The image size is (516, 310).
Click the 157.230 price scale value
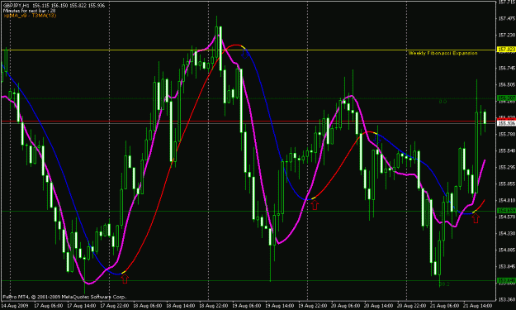click(506, 35)
